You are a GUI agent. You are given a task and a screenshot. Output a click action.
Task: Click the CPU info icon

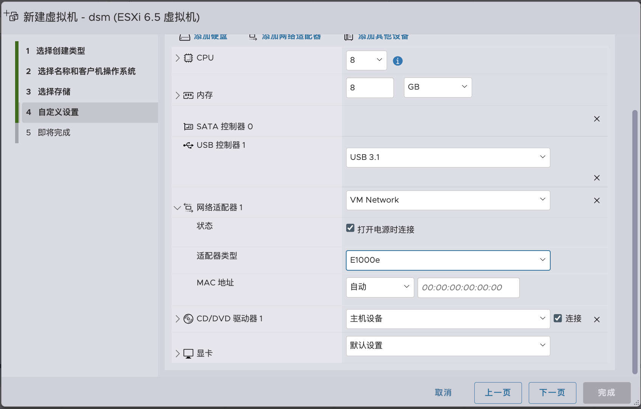(x=398, y=61)
